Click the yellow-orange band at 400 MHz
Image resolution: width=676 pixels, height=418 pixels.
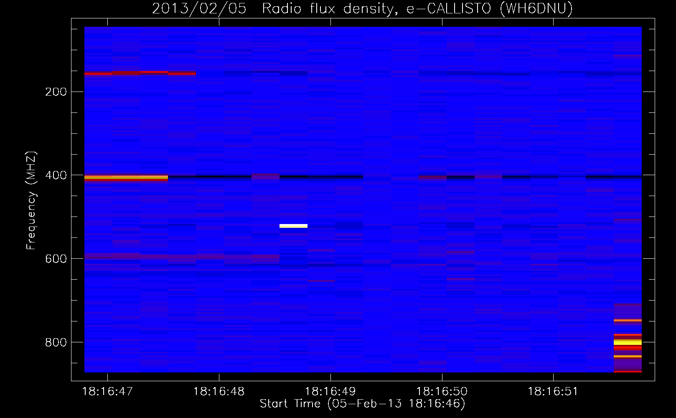click(126, 178)
